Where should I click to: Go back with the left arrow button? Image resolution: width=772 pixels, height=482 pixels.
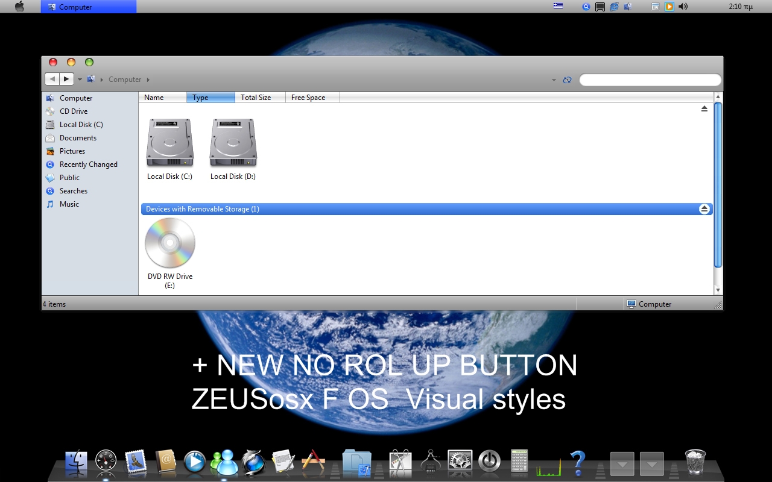click(52, 79)
